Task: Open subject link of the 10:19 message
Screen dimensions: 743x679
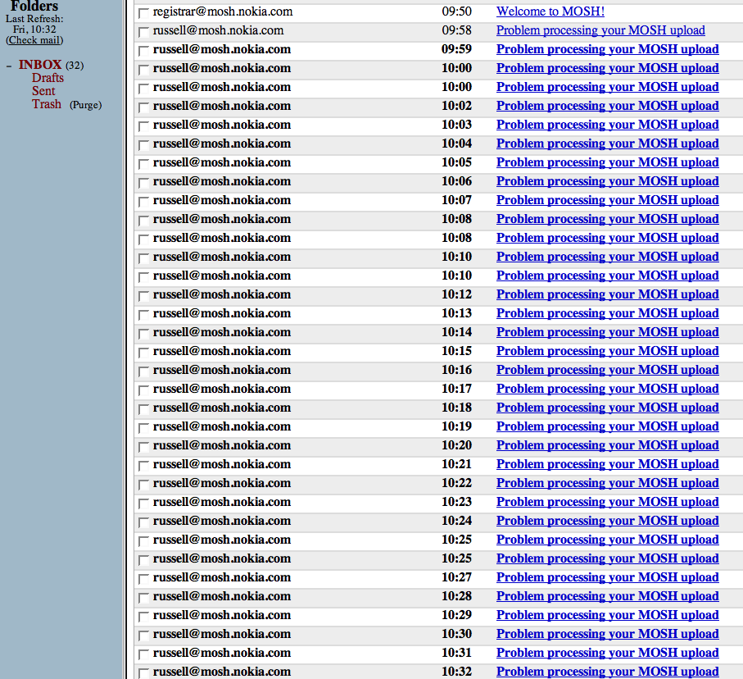Action: pos(608,426)
